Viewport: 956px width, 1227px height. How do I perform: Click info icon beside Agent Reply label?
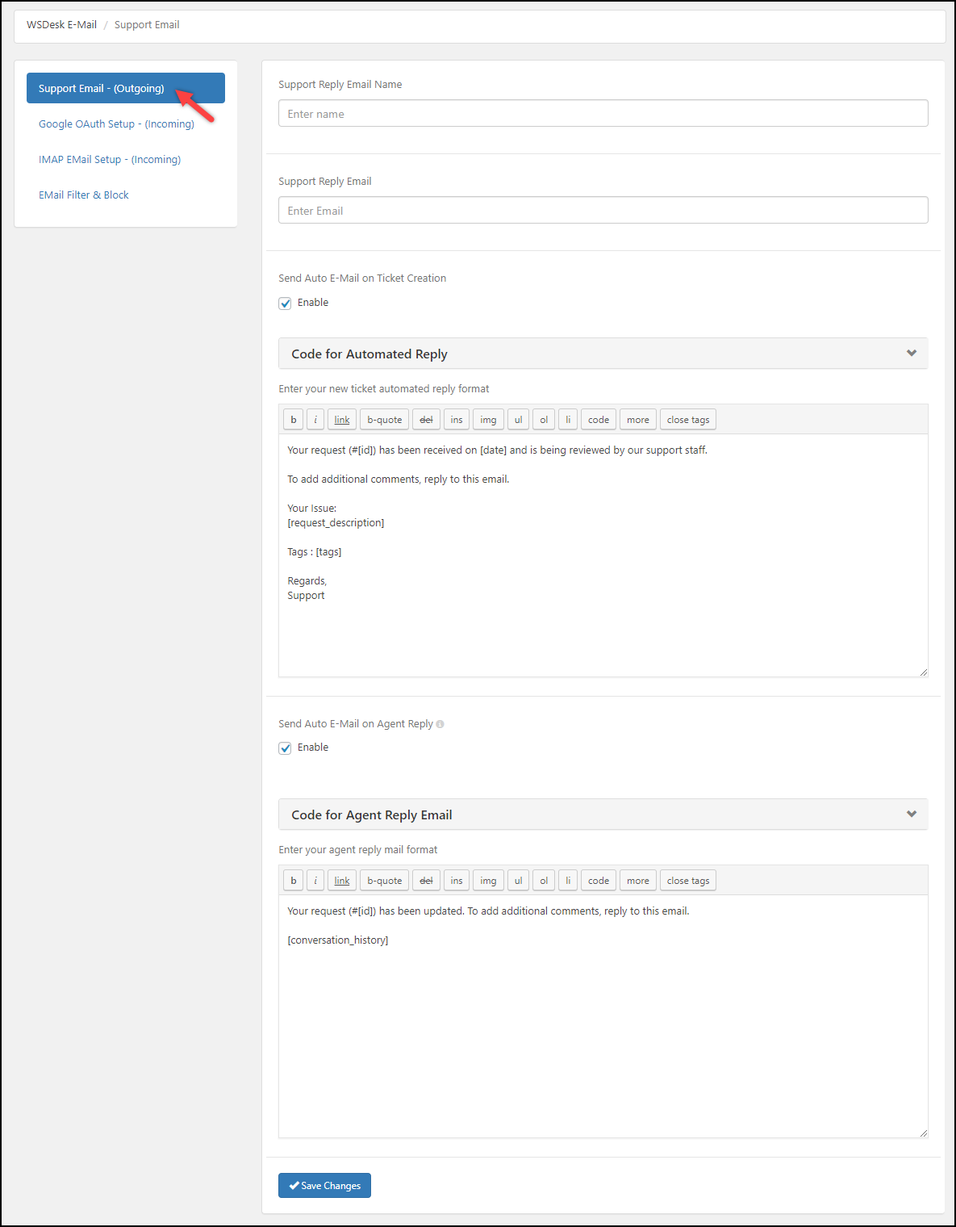[x=440, y=724]
